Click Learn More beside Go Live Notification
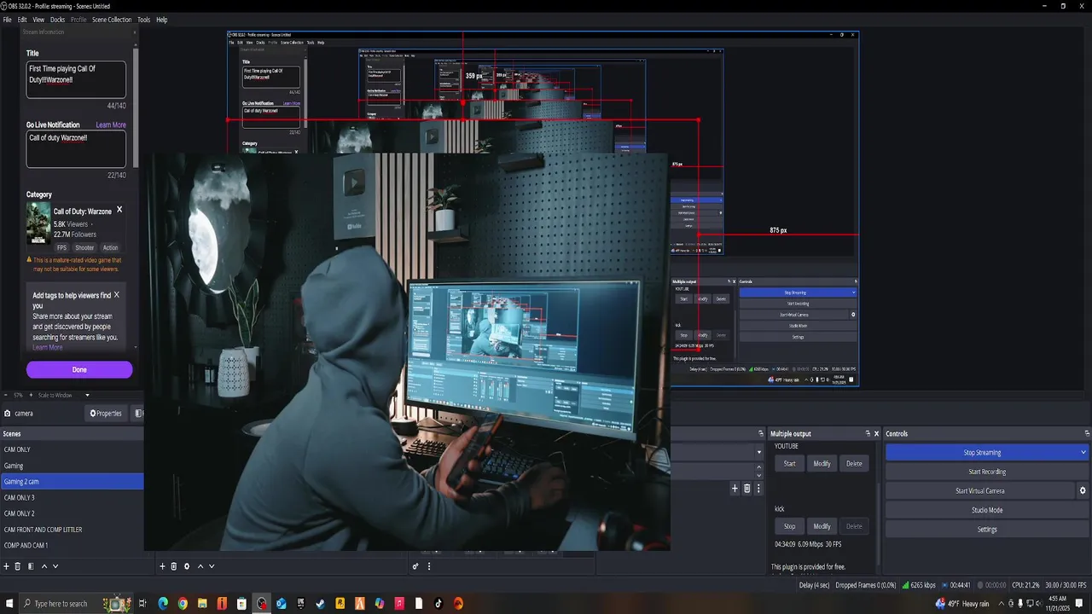This screenshot has width=1092, height=614. pos(111,125)
